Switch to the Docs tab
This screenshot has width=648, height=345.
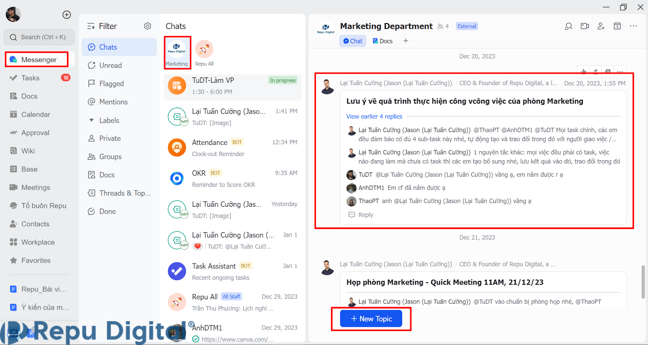coord(383,41)
